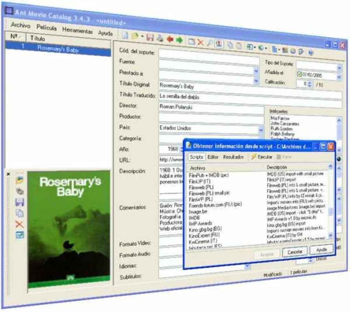Click the Ayuda button in script dialog
Screen dimensions: 350x312
(x=322, y=250)
